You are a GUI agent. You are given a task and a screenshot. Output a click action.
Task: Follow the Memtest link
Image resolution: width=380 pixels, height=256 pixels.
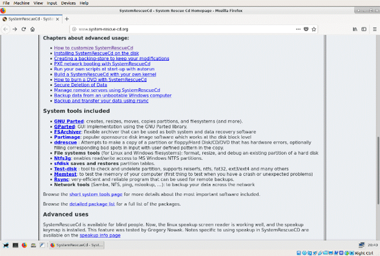(x=65, y=174)
